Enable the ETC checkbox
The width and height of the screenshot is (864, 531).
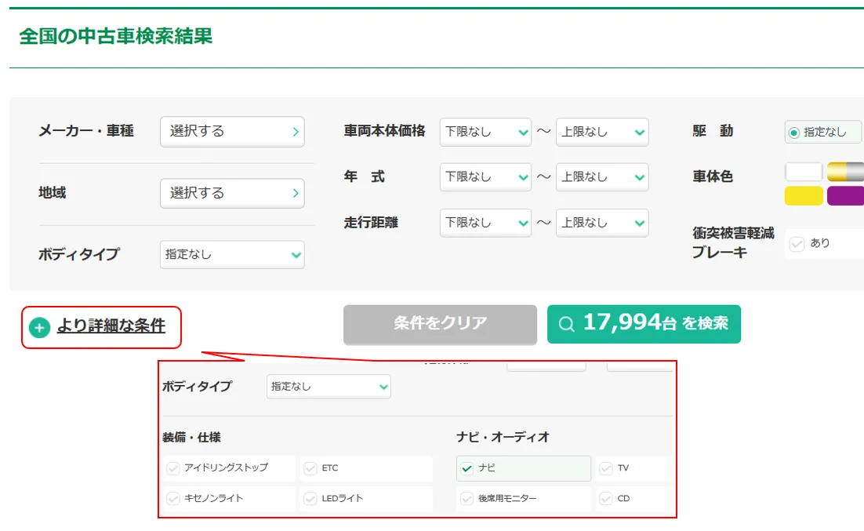[x=310, y=468]
